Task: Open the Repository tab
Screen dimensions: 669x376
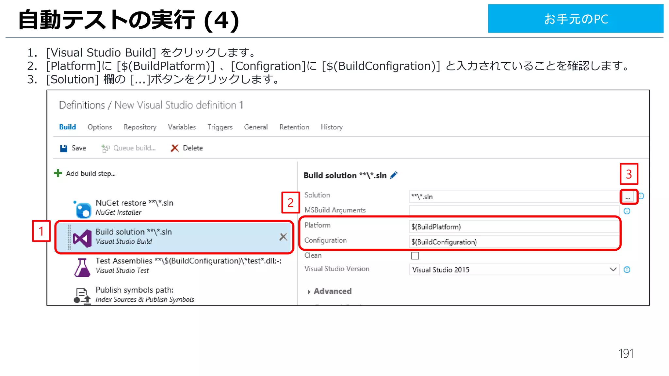Action: click(140, 127)
